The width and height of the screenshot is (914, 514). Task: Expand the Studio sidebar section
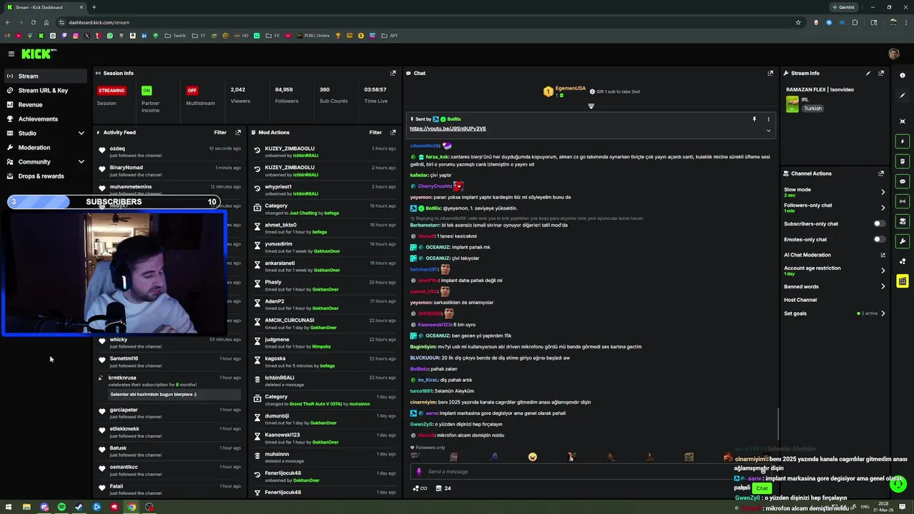click(x=81, y=133)
